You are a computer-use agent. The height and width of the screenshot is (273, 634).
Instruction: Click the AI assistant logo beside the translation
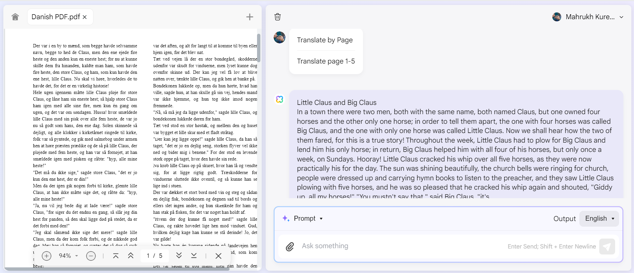(280, 99)
